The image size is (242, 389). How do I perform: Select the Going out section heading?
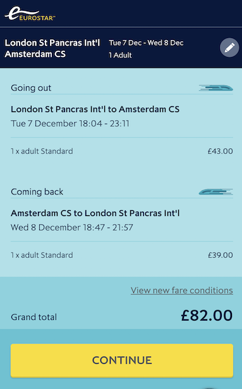click(x=31, y=88)
